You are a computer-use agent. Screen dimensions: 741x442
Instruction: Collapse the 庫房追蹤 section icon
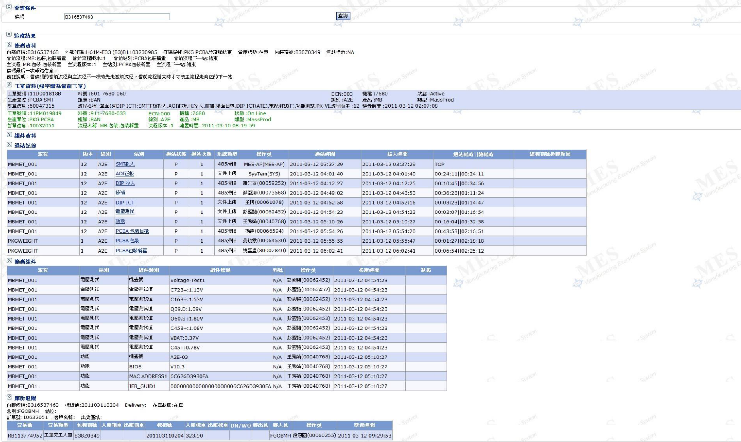[x=9, y=398]
